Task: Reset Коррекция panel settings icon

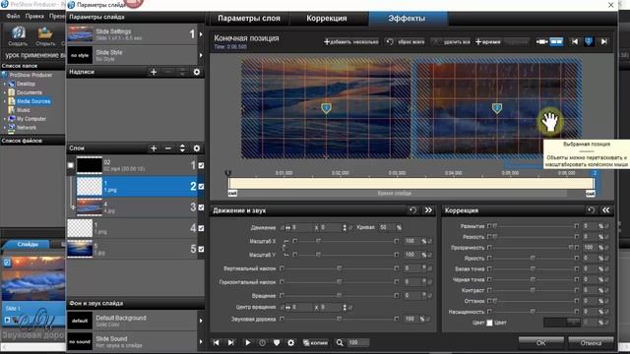Action: pyautogui.click(x=591, y=210)
